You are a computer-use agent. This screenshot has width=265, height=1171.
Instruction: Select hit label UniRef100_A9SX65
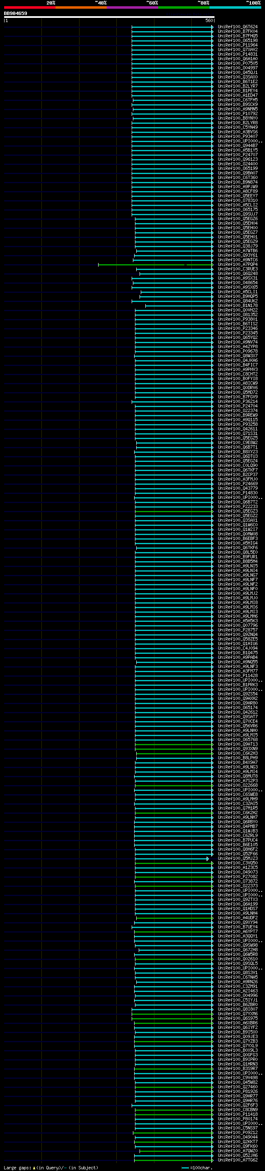pyautogui.click(x=238, y=287)
